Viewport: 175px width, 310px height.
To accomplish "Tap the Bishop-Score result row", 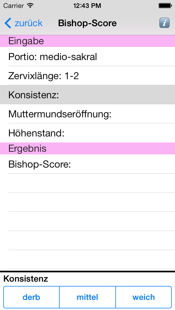I will (x=87, y=164).
